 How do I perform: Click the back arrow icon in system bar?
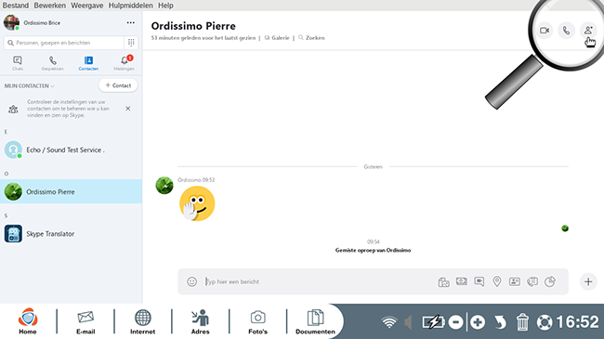[x=500, y=322]
